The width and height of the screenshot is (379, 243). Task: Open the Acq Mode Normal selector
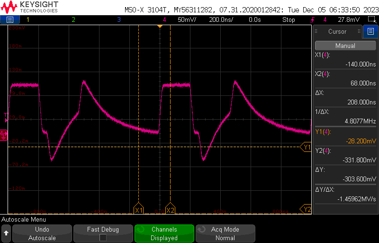pyautogui.click(x=225, y=234)
